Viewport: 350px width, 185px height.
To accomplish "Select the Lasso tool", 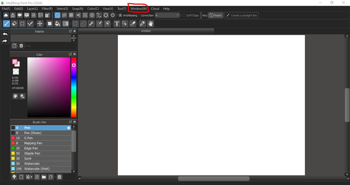I will click(x=83, y=24).
